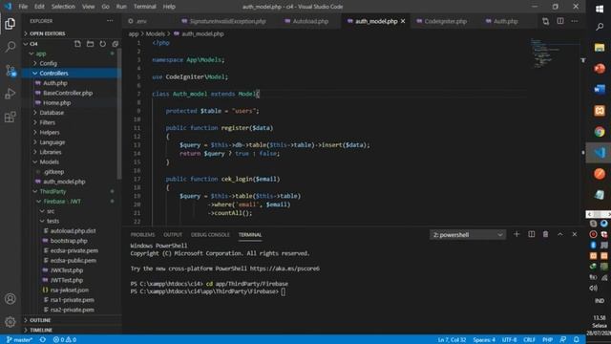Image resolution: width=611 pixels, height=344 pixels.
Task: Expand the Outline section
Action: [72, 320]
